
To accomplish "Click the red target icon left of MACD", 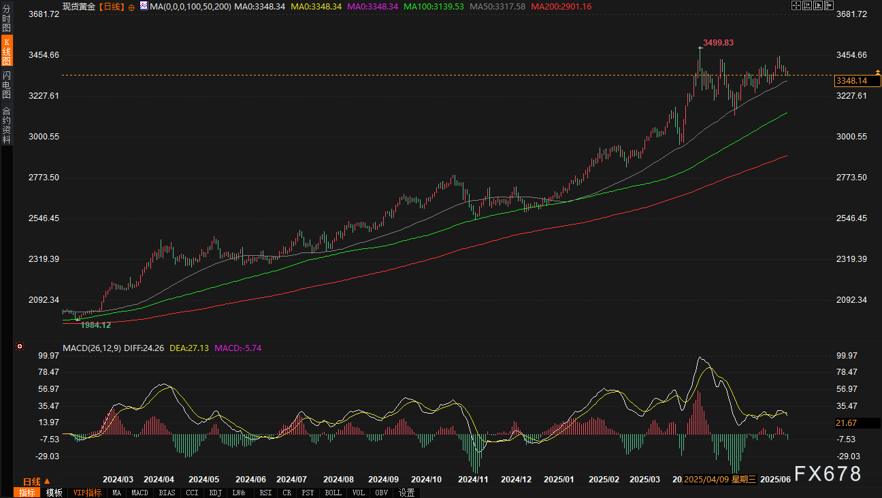I will click(20, 346).
